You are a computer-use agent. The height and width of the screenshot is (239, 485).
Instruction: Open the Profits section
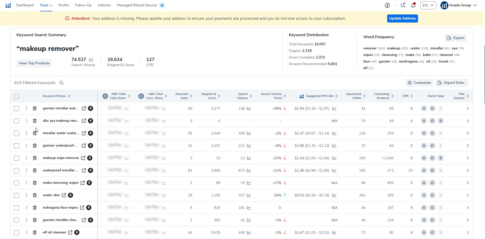coord(64,5)
